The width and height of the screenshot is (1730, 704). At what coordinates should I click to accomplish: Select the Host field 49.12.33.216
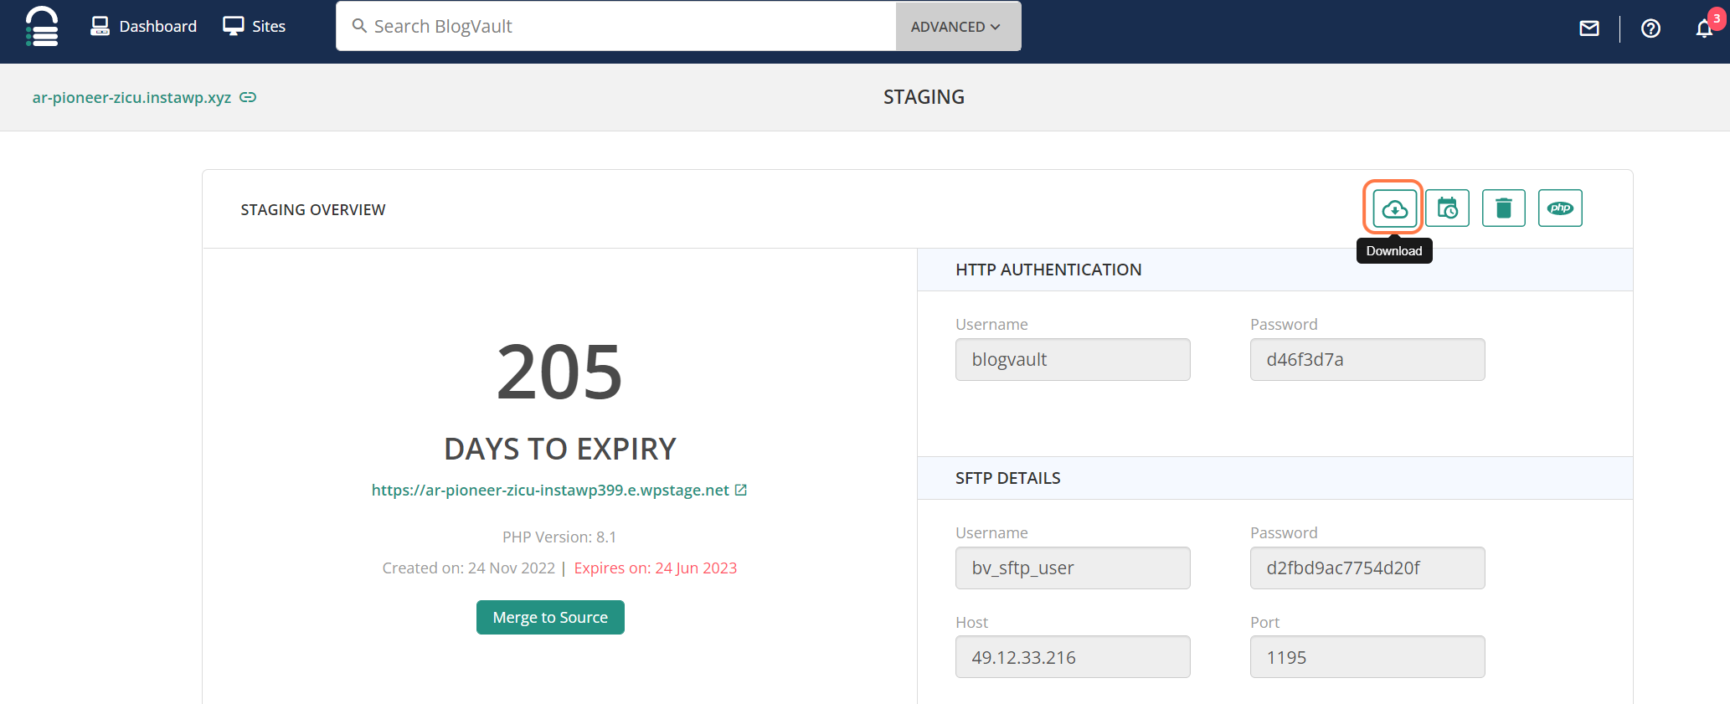[1073, 657]
